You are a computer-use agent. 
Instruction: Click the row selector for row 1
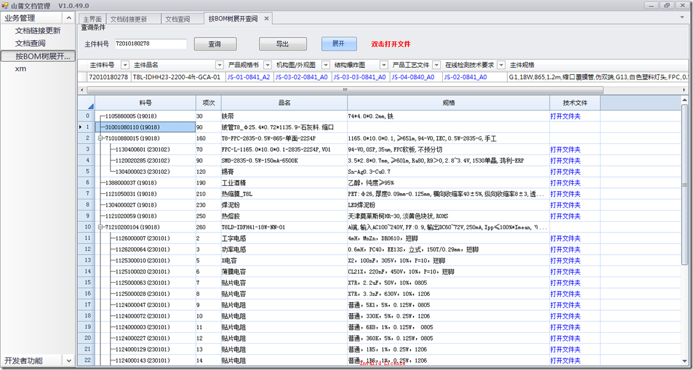click(85, 127)
